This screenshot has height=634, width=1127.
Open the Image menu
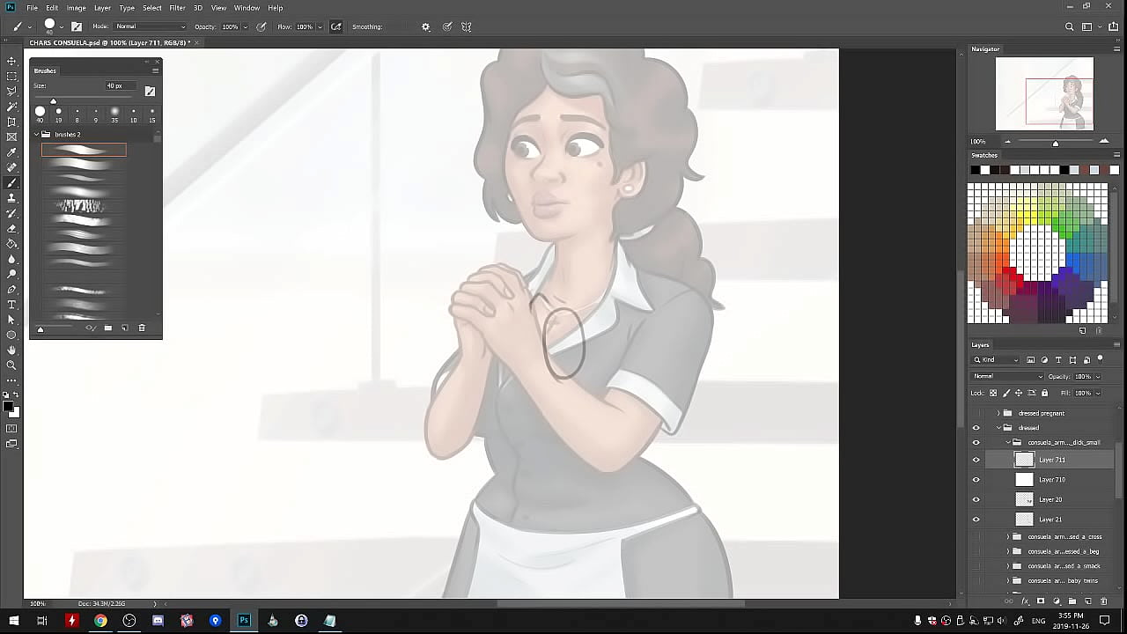click(77, 8)
